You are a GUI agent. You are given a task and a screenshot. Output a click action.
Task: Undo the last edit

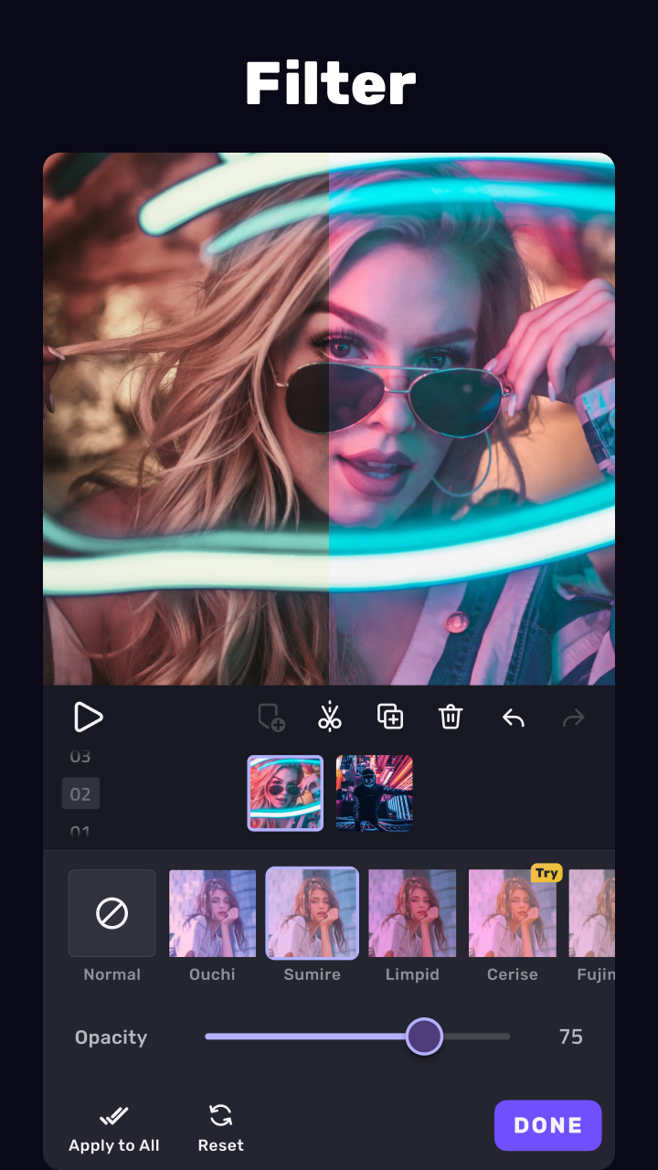(514, 718)
